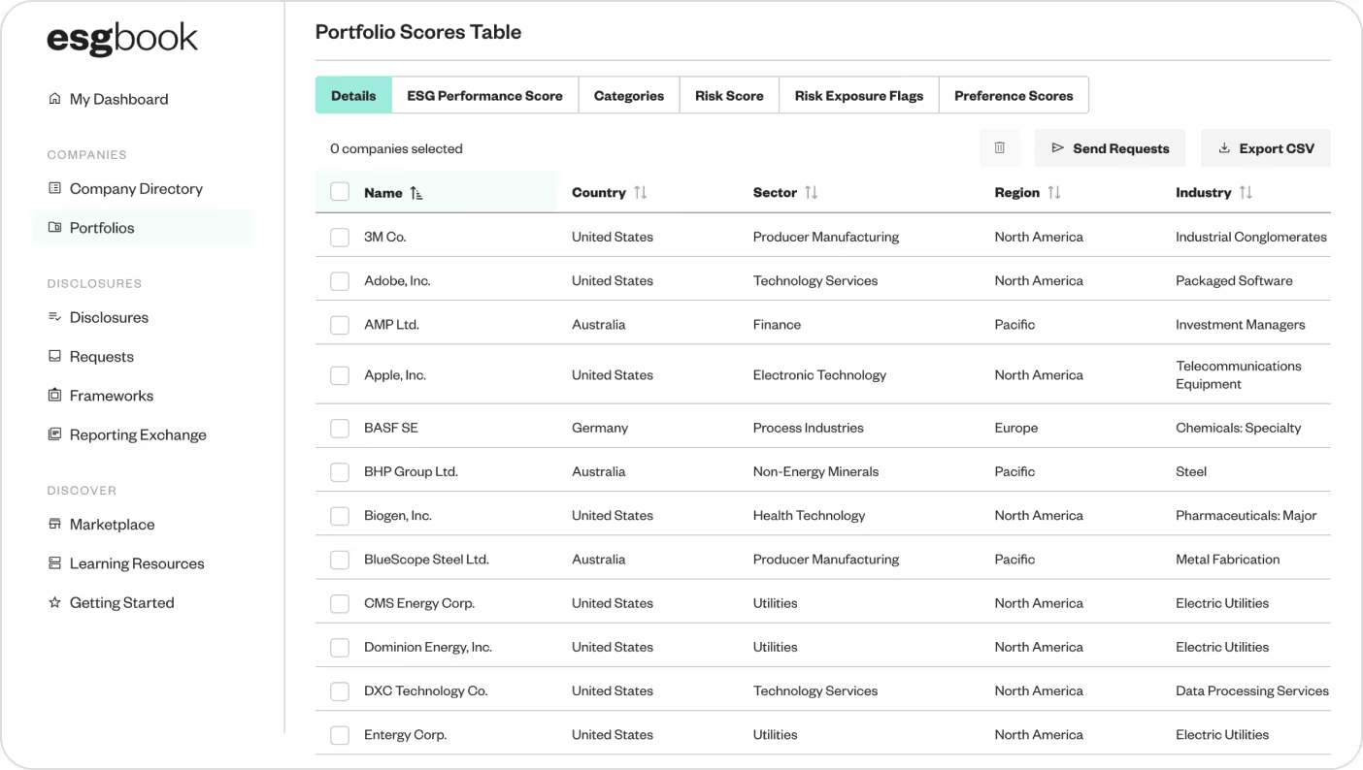Viewport: 1363px width, 770px height.
Task: Sort by Region using its arrows
Action: coord(1054,193)
